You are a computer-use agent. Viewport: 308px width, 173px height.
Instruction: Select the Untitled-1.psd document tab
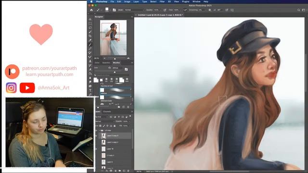click(x=160, y=15)
